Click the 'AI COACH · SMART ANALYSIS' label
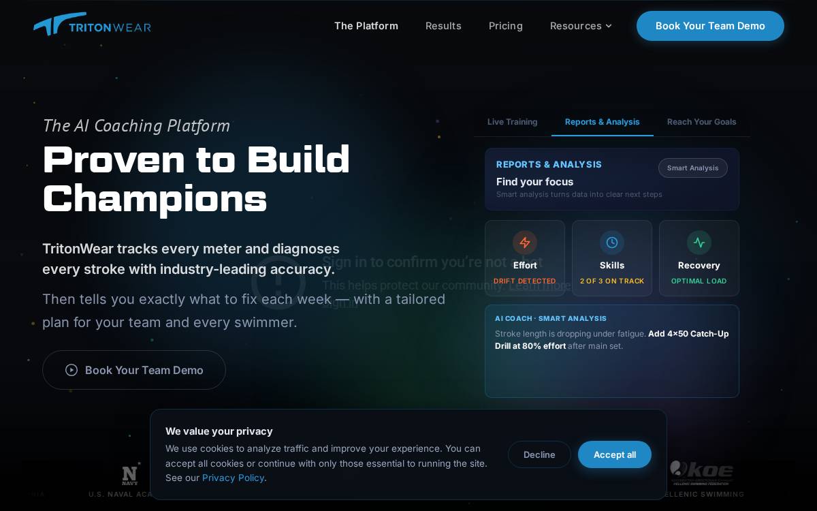Viewport: 817px width, 511px height. point(551,319)
